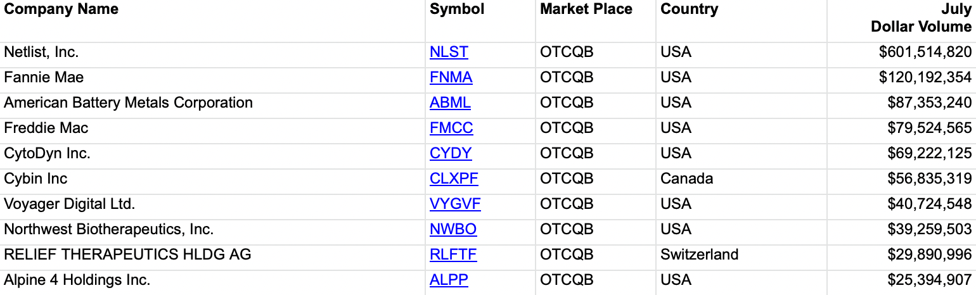Select the July Dollar Volume header
This screenshot has height=295, width=976.
pos(921,18)
